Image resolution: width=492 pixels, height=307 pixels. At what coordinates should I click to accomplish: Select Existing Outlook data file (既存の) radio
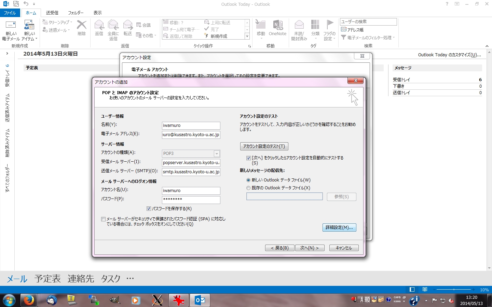pyautogui.click(x=248, y=188)
